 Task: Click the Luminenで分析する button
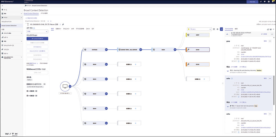[38, 39]
